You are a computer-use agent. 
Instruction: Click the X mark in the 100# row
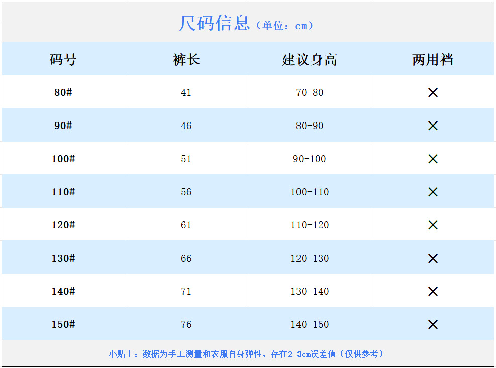[x=433, y=159]
